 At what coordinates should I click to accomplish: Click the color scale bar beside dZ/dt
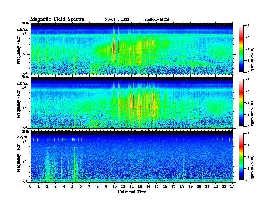pyautogui.click(x=241, y=157)
